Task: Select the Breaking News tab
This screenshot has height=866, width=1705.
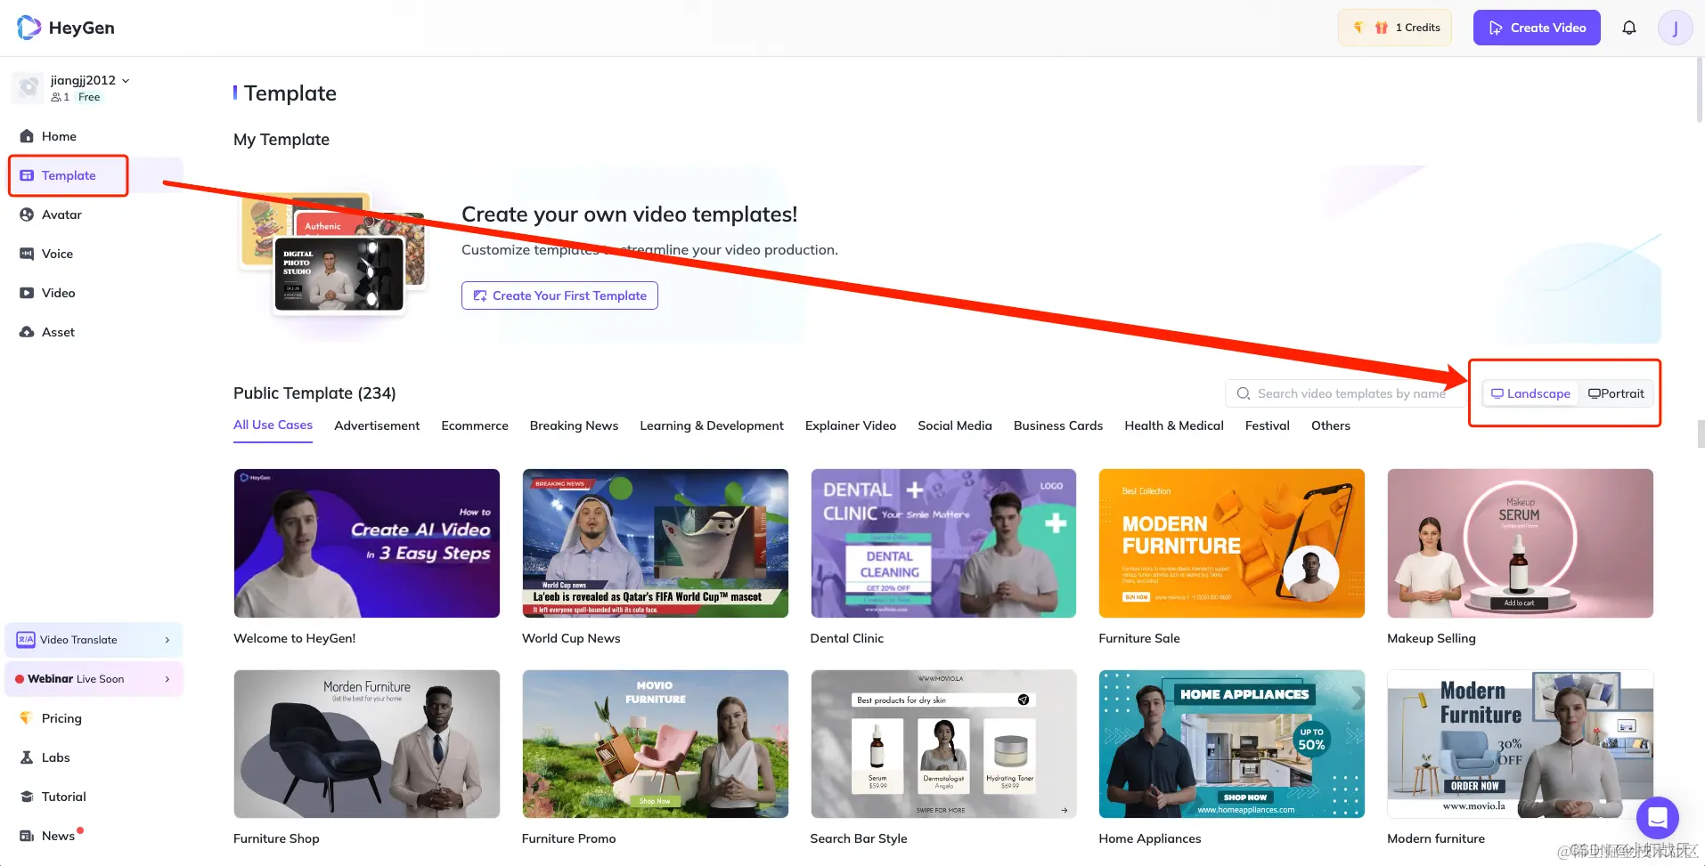Action: (574, 425)
